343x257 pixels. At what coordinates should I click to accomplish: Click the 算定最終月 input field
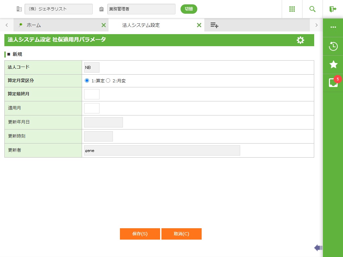[92, 94]
